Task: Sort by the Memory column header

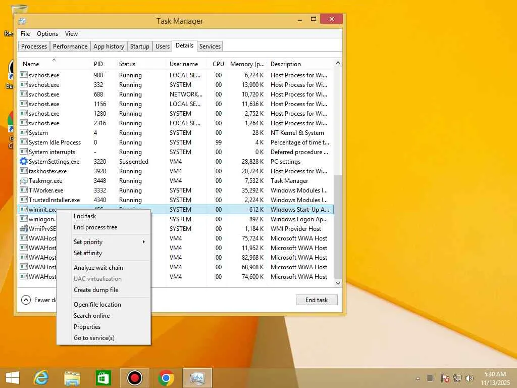Action: [x=247, y=64]
